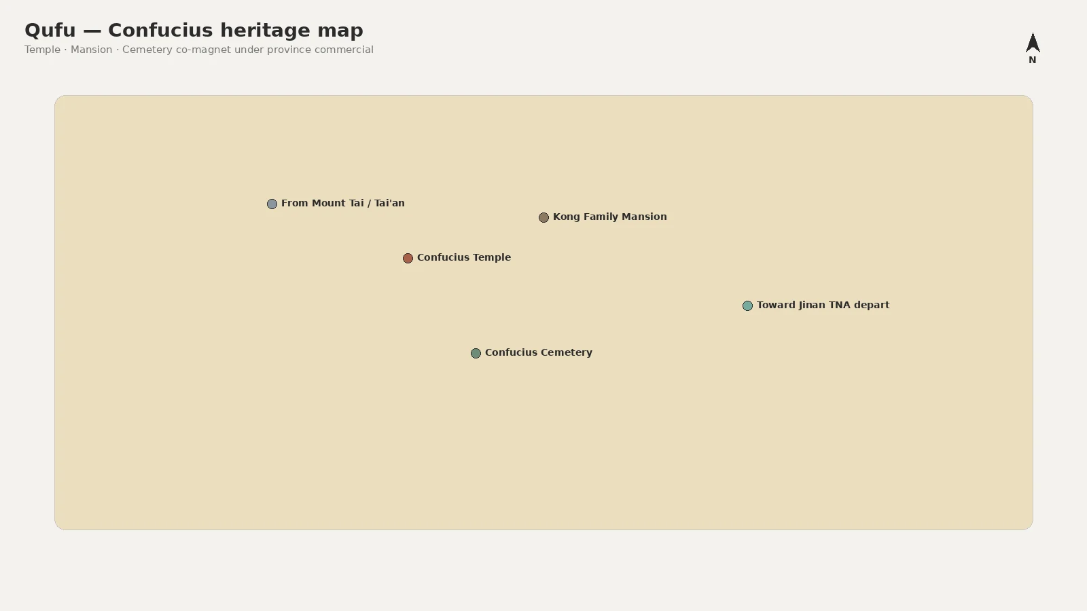The image size is (1087, 611).
Task: Click the 'Kong Family Mansion' label
Action: tap(610, 217)
